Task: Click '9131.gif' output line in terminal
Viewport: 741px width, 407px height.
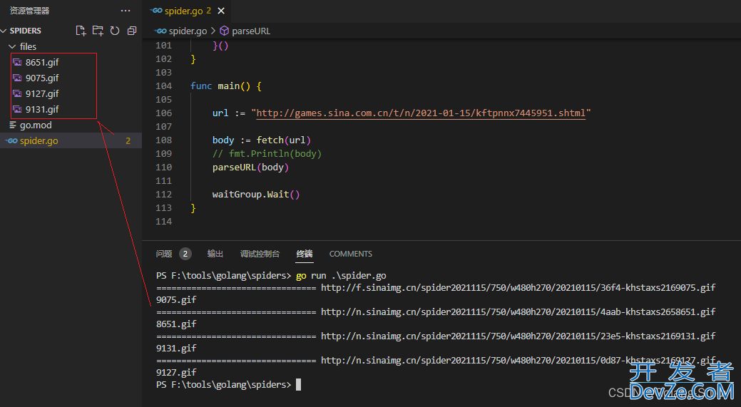Action: coord(175,348)
